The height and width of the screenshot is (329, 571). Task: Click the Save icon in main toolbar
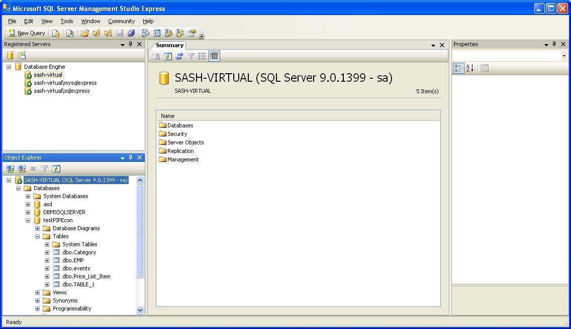pyautogui.click(x=120, y=34)
